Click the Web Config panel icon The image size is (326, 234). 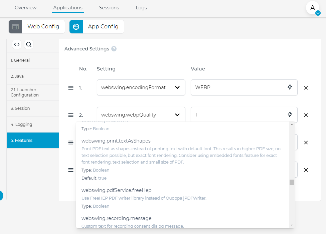15,27
